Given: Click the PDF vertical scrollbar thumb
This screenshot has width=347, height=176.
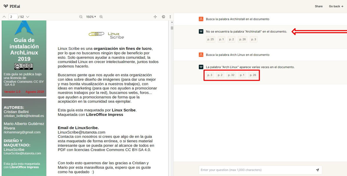Looking at the screenshot, I should pos(172,28).
